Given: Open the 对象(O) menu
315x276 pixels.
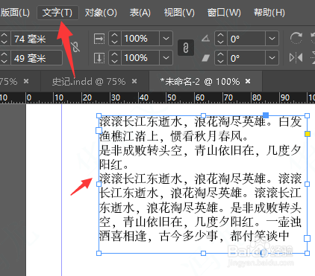Looking at the screenshot, I should tap(101, 13).
